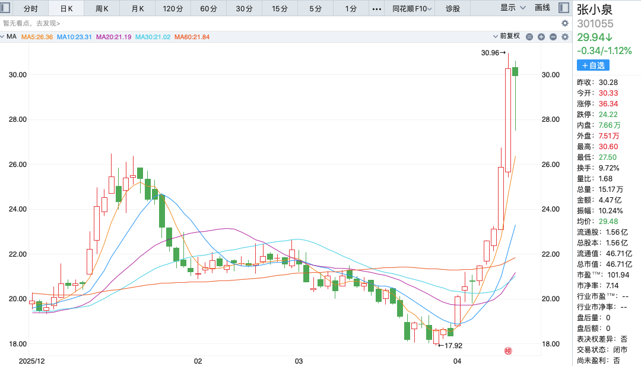Expand the 显示 dropdown

[513, 8]
